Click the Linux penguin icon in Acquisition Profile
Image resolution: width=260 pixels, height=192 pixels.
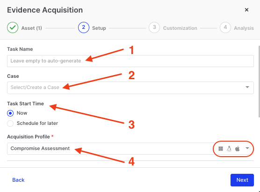click(x=229, y=149)
